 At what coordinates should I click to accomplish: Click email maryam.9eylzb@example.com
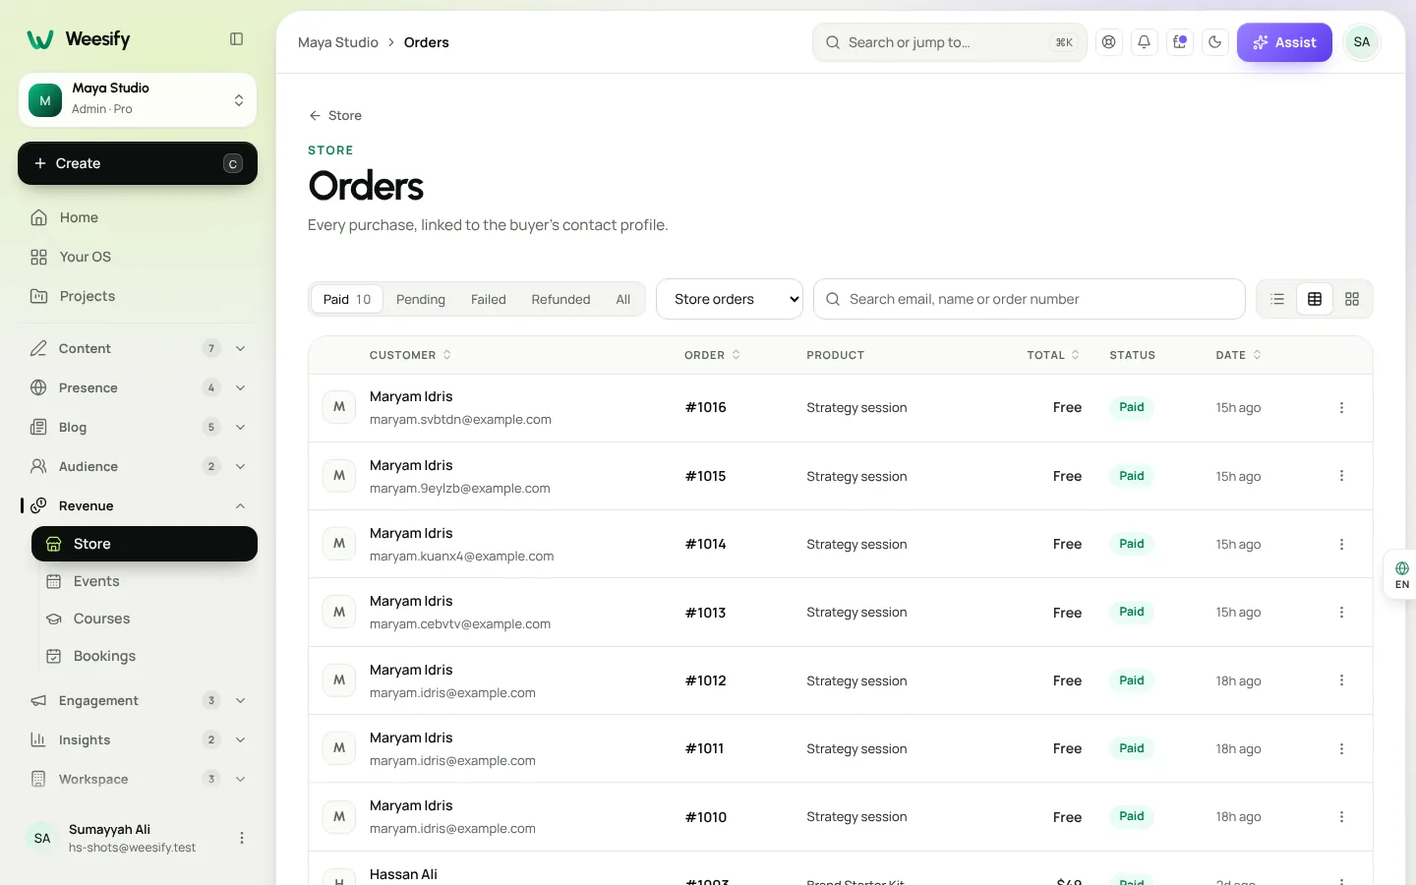pos(460,488)
